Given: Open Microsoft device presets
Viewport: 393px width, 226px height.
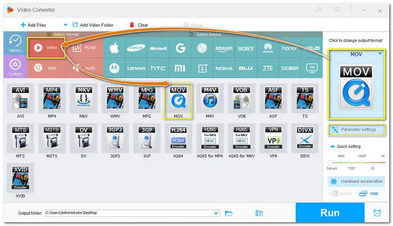Looking at the screenshot, I should [158, 48].
